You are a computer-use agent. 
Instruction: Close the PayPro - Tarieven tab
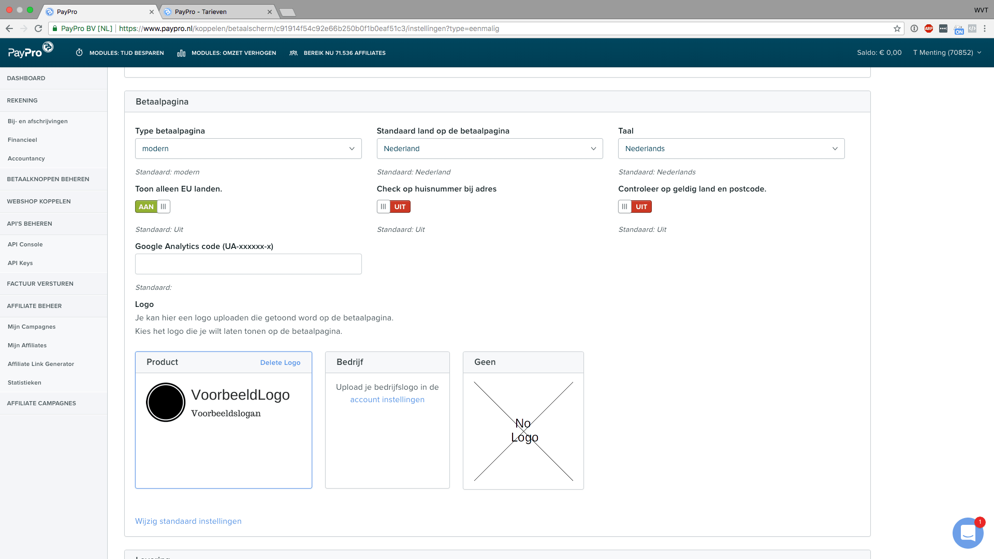270,11
